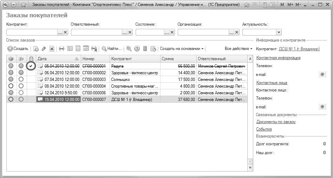The width and height of the screenshot is (333, 178).
Task: Sort list by Контрагент column header
Action: click(135, 59)
